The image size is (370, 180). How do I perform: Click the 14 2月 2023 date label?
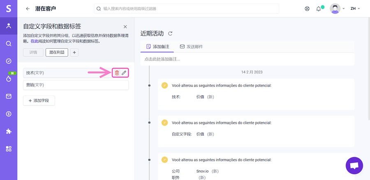252,72
